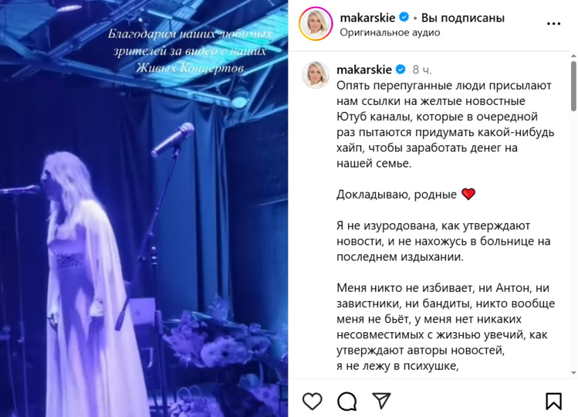
Task: Open makarskie profile from caption username
Action: click(x=364, y=69)
